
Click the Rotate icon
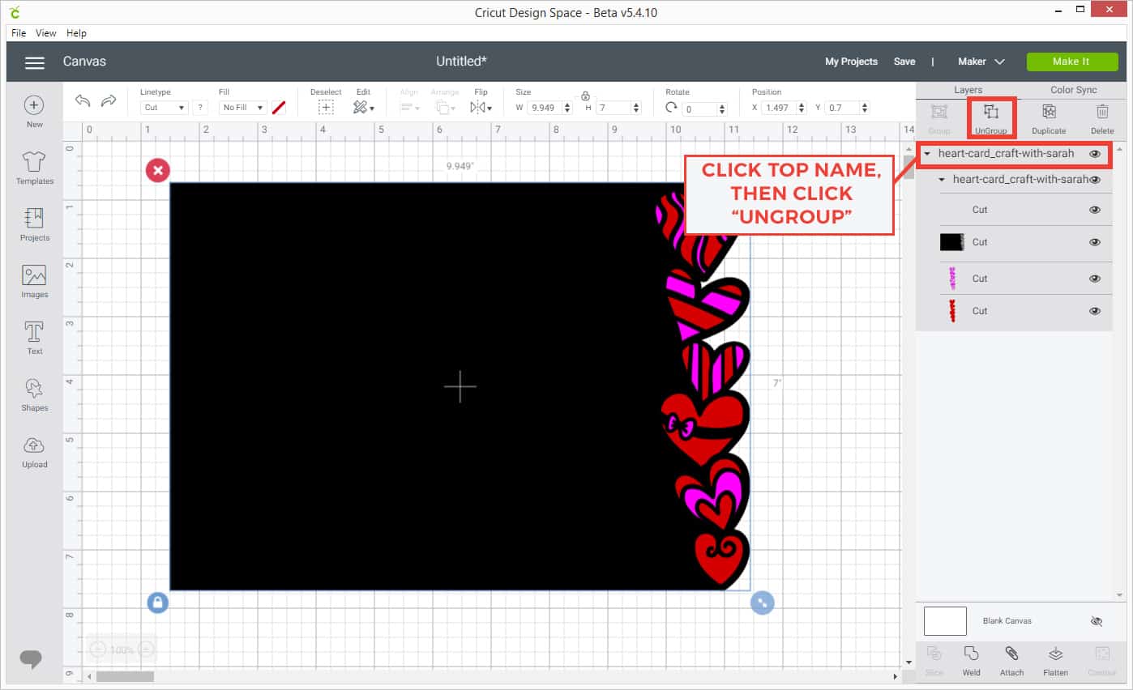pos(671,107)
